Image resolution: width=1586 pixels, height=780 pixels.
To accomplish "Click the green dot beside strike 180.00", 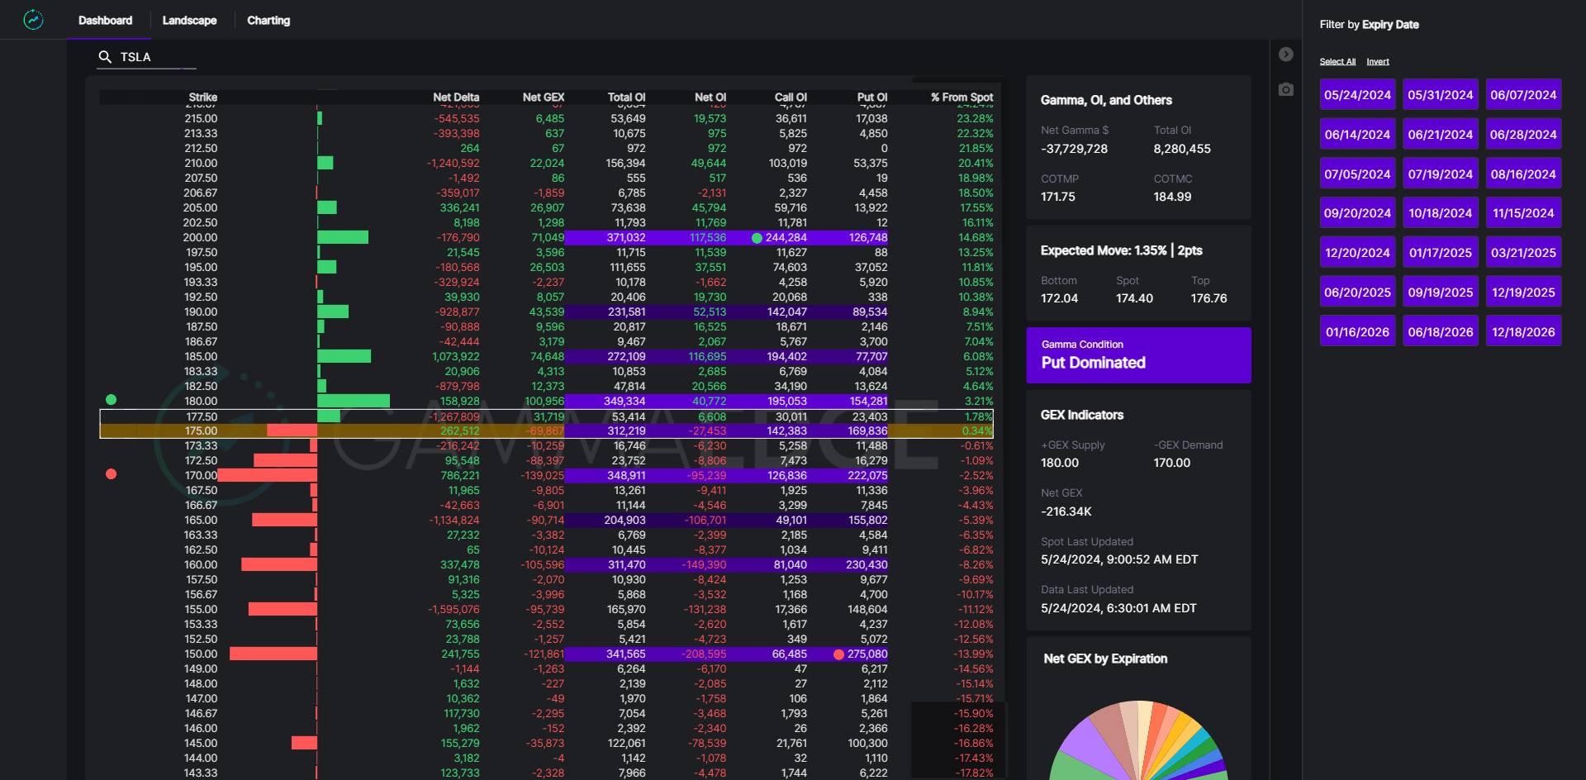I will (x=112, y=400).
